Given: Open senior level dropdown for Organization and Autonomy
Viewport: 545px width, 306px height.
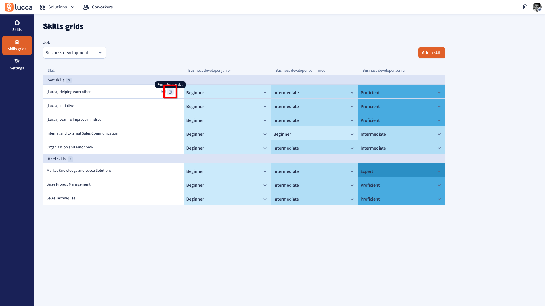Looking at the screenshot, I should tap(401, 147).
